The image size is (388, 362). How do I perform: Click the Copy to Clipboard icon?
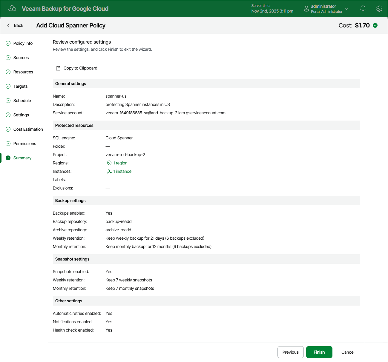click(58, 68)
